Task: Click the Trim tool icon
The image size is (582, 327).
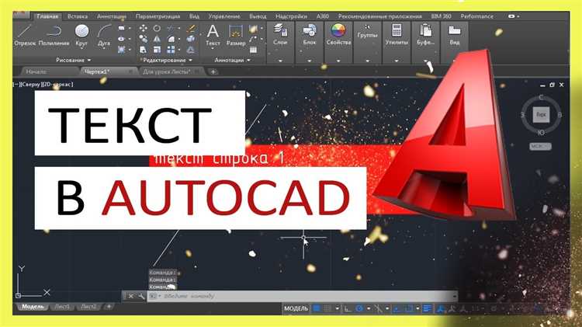Action: tap(171, 28)
